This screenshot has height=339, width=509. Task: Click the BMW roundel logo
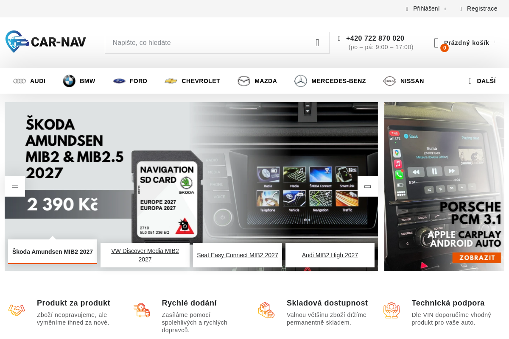click(69, 81)
